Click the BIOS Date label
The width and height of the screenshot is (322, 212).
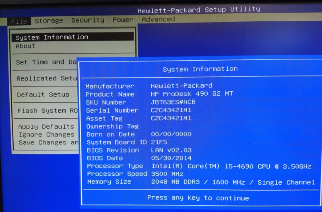[105, 158]
